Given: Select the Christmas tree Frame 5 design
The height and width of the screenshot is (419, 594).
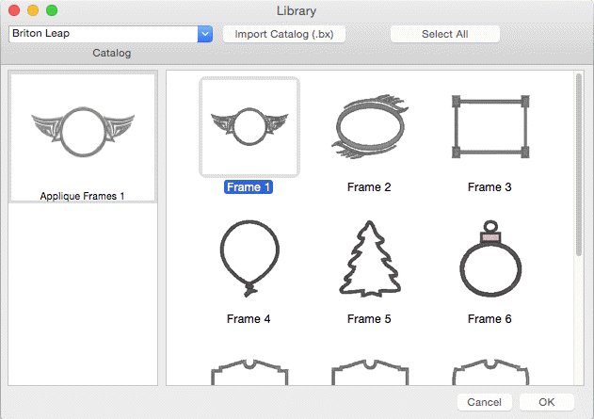Looking at the screenshot, I should coord(369,258).
